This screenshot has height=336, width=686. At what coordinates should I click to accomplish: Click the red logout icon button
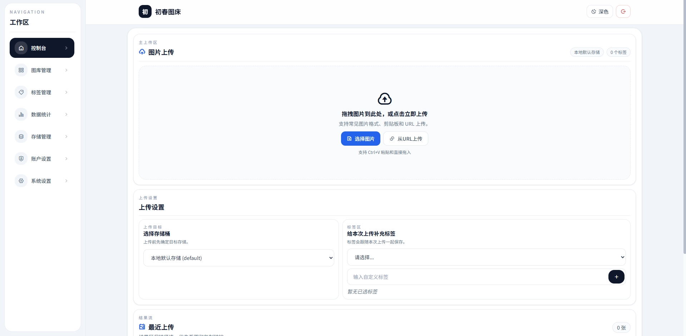tap(623, 11)
